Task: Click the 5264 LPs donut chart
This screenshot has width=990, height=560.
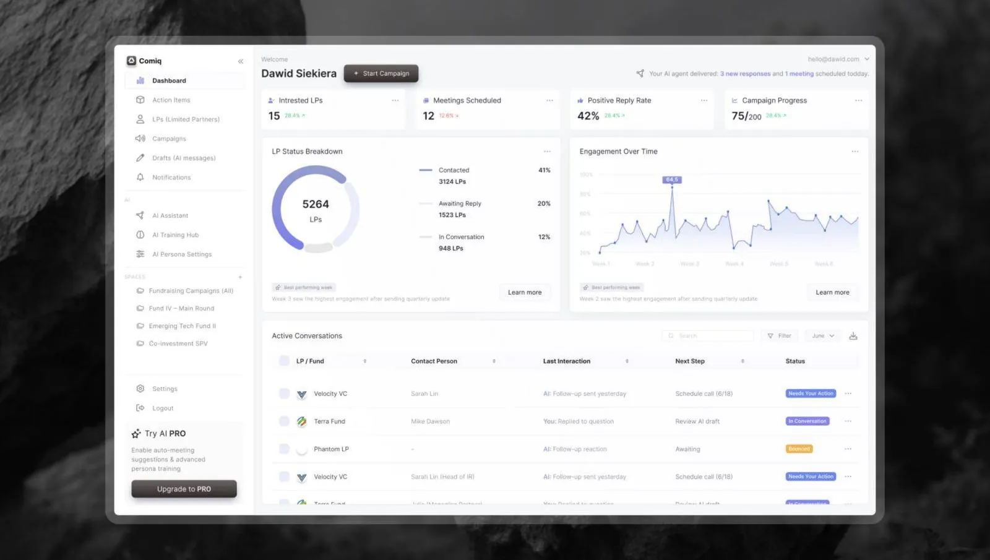Action: [316, 209]
